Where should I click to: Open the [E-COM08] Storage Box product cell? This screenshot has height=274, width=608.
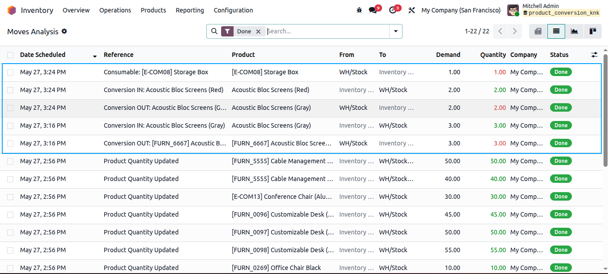(265, 72)
